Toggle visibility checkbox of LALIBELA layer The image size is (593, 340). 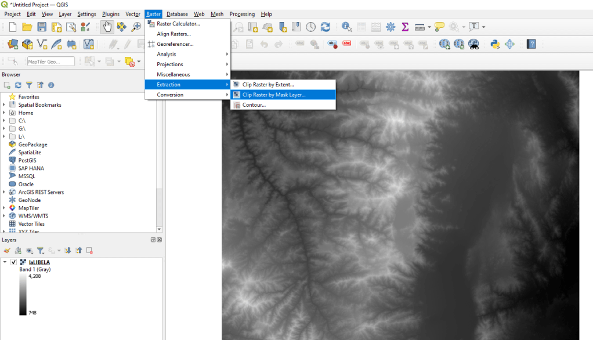tap(13, 262)
